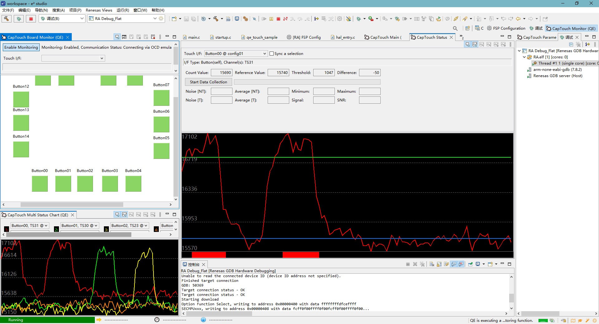The image size is (599, 324).
Task: Click the Resume debug toolbar icon
Action: click(x=264, y=19)
